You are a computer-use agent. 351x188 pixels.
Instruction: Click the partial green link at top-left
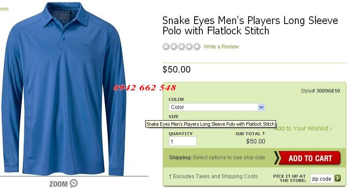tap(4, 9)
